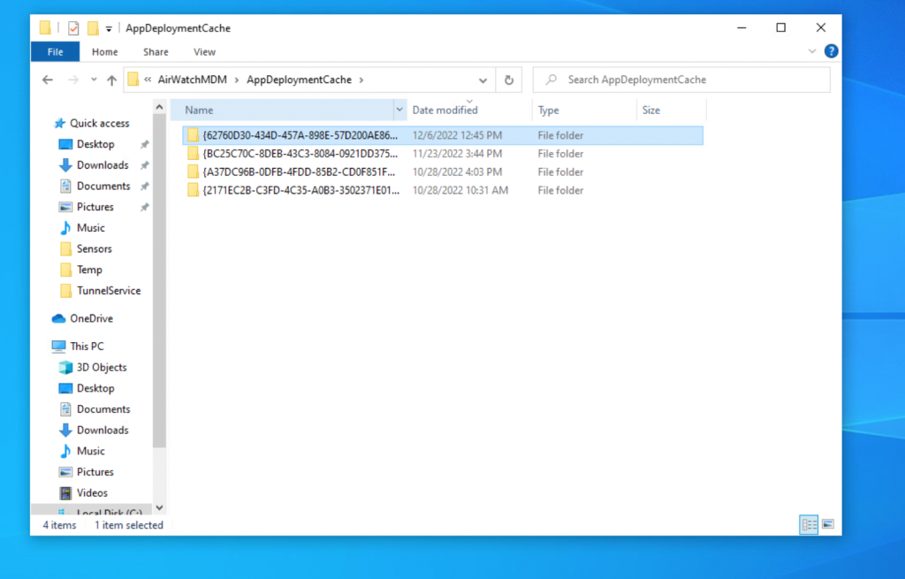The height and width of the screenshot is (579, 905).
Task: Switch to large icons view
Action: coord(828,524)
